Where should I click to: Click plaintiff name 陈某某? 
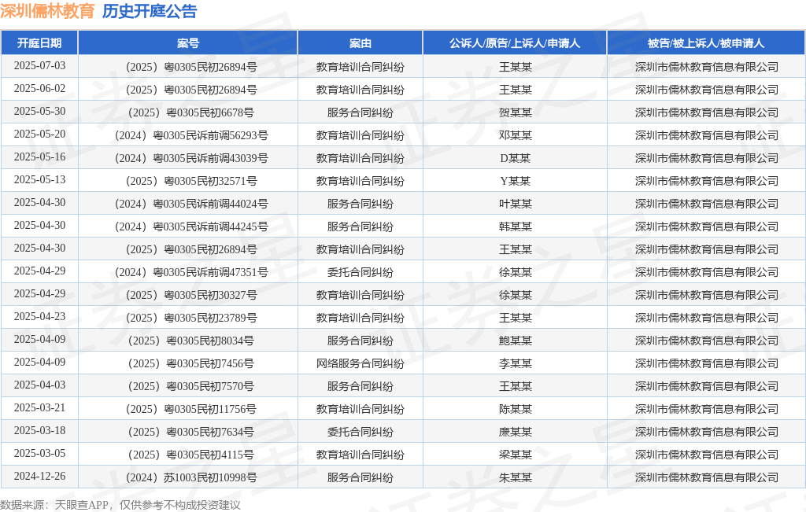pyautogui.click(x=515, y=409)
